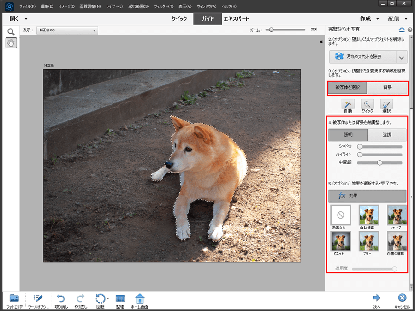Expand the 汚れやスポットを除去 options arrow

(x=402, y=57)
